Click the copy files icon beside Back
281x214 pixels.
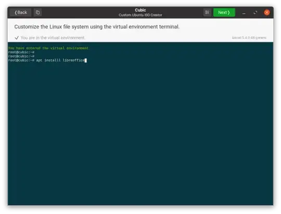[x=37, y=12]
